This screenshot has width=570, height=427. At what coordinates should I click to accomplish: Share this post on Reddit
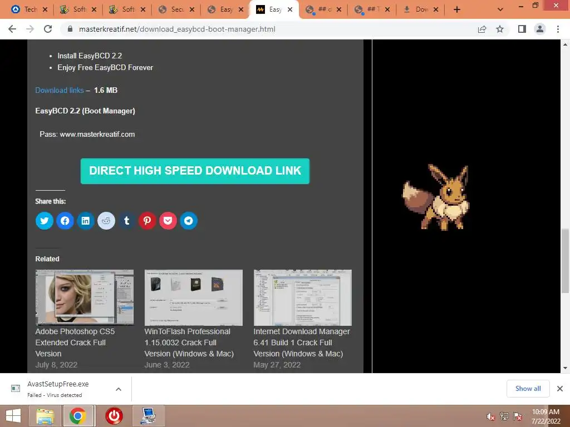106,221
